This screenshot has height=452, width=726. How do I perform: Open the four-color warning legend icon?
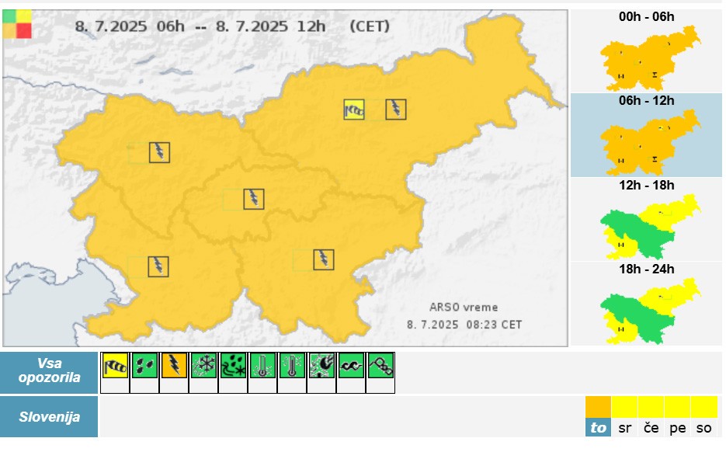point(17,24)
